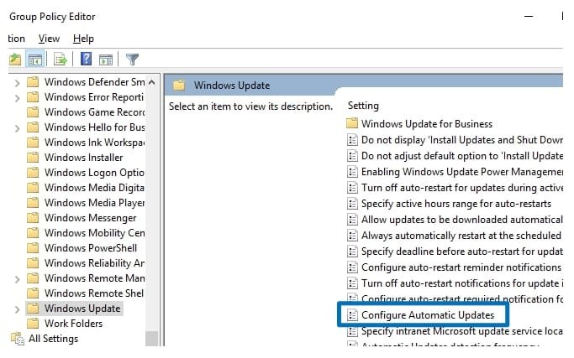Click the Setting column header
The image size is (574, 358).
[x=363, y=106]
